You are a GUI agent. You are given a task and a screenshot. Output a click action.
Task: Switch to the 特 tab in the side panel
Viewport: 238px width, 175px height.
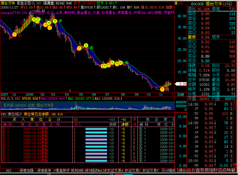point(229,170)
